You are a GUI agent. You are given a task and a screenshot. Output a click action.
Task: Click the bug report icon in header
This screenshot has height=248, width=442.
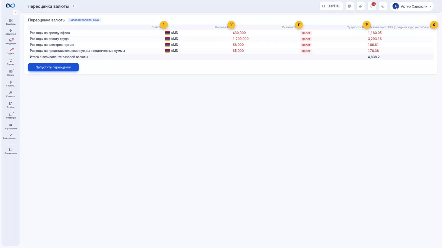[350, 6]
